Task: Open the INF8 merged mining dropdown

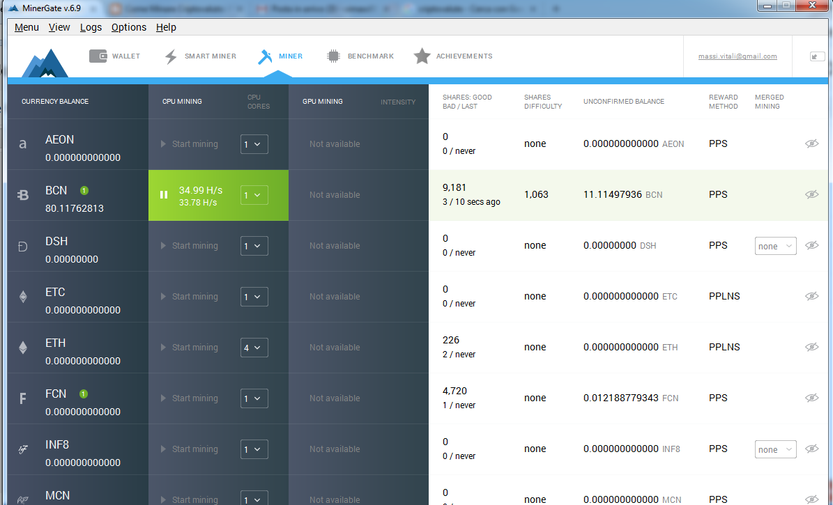Action: coord(776,449)
